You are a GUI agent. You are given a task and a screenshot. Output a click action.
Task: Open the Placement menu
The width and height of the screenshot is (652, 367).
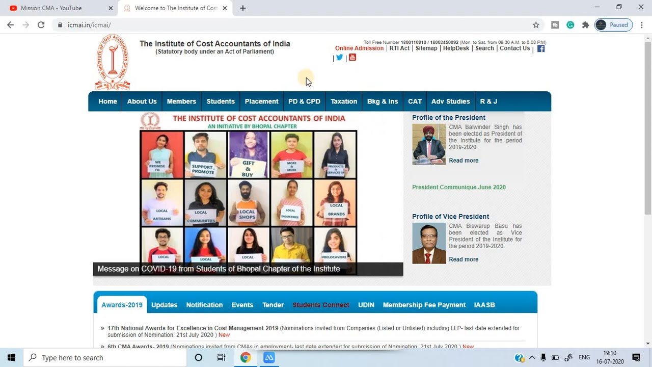tap(261, 101)
